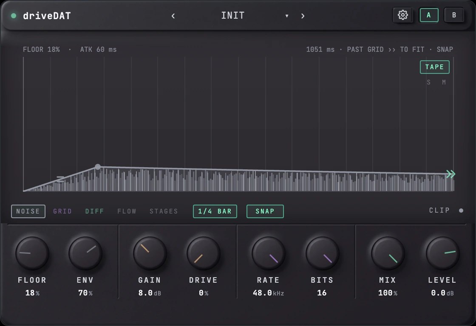Screen dimensions: 476x326
Task: Click the RATE value 48.0 kHz
Action: pos(268,293)
